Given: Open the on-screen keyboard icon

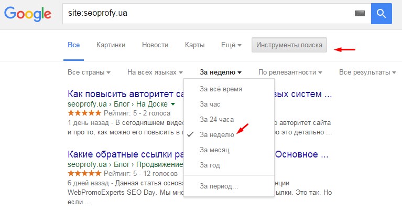Looking at the screenshot, I should (x=360, y=14).
